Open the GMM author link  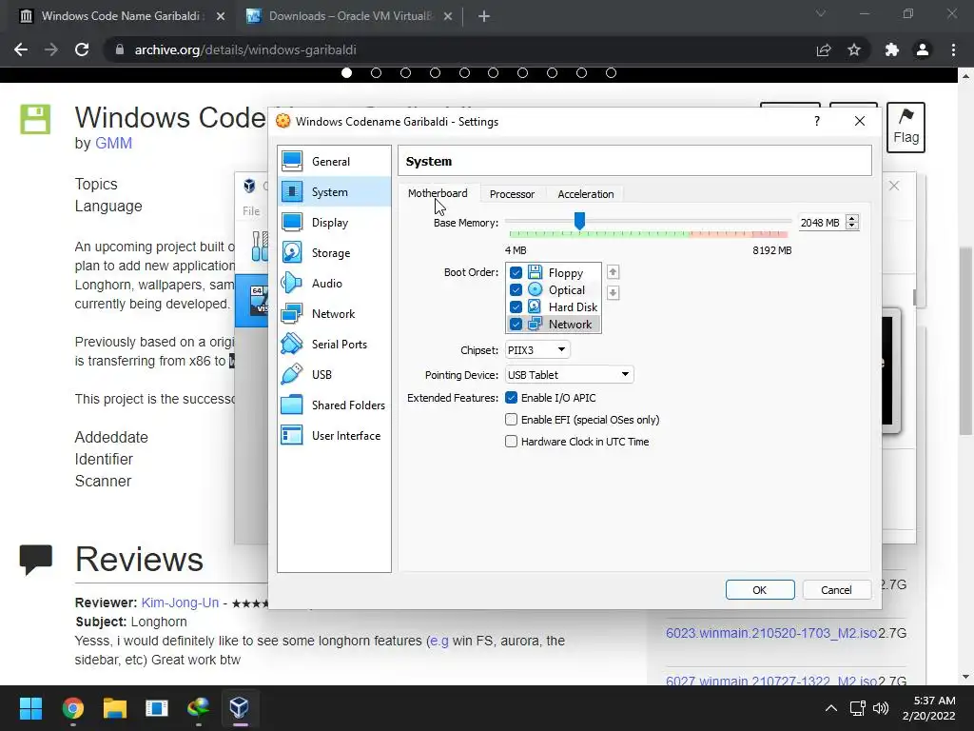click(113, 143)
